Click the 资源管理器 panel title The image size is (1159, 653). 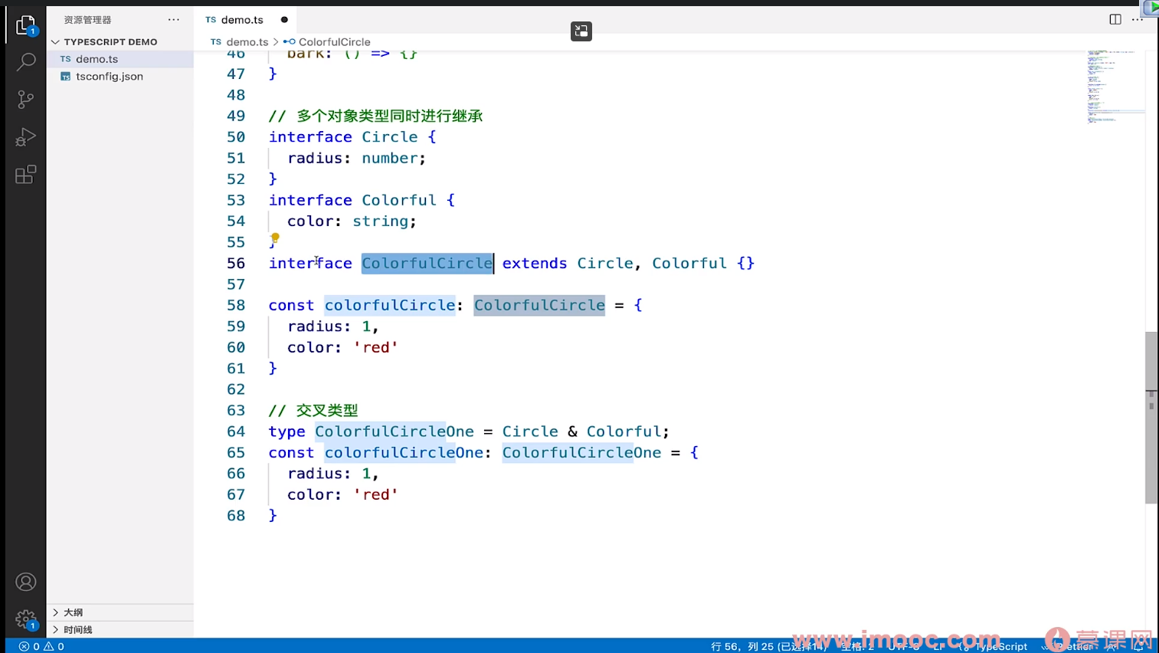(x=87, y=20)
